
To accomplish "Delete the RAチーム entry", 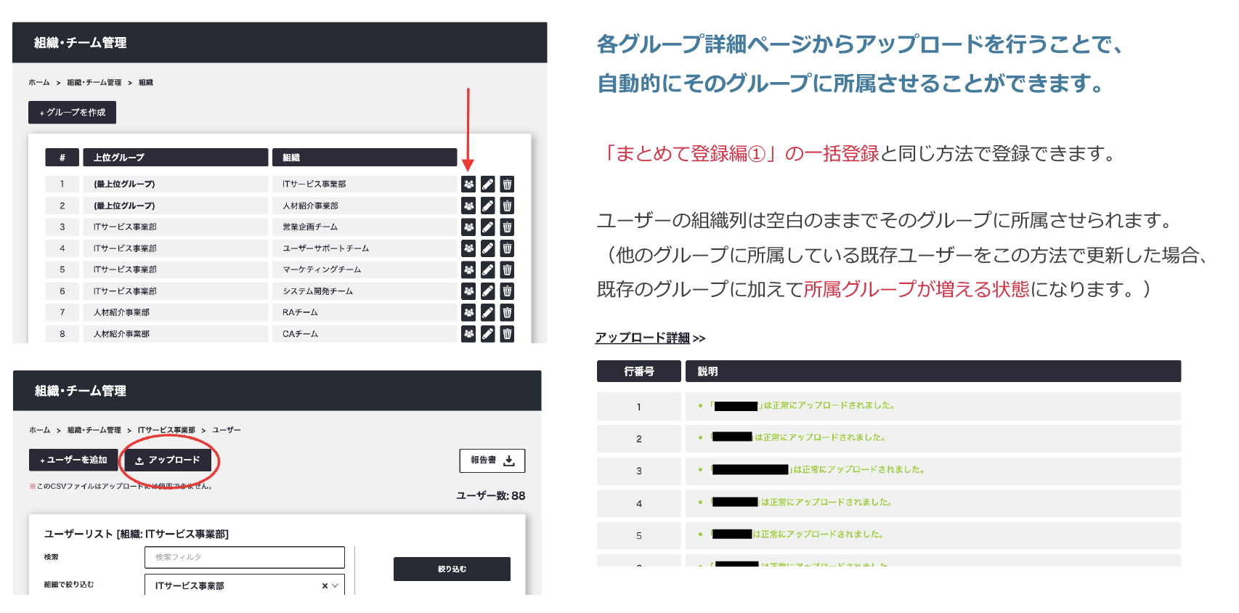I will pos(507,312).
